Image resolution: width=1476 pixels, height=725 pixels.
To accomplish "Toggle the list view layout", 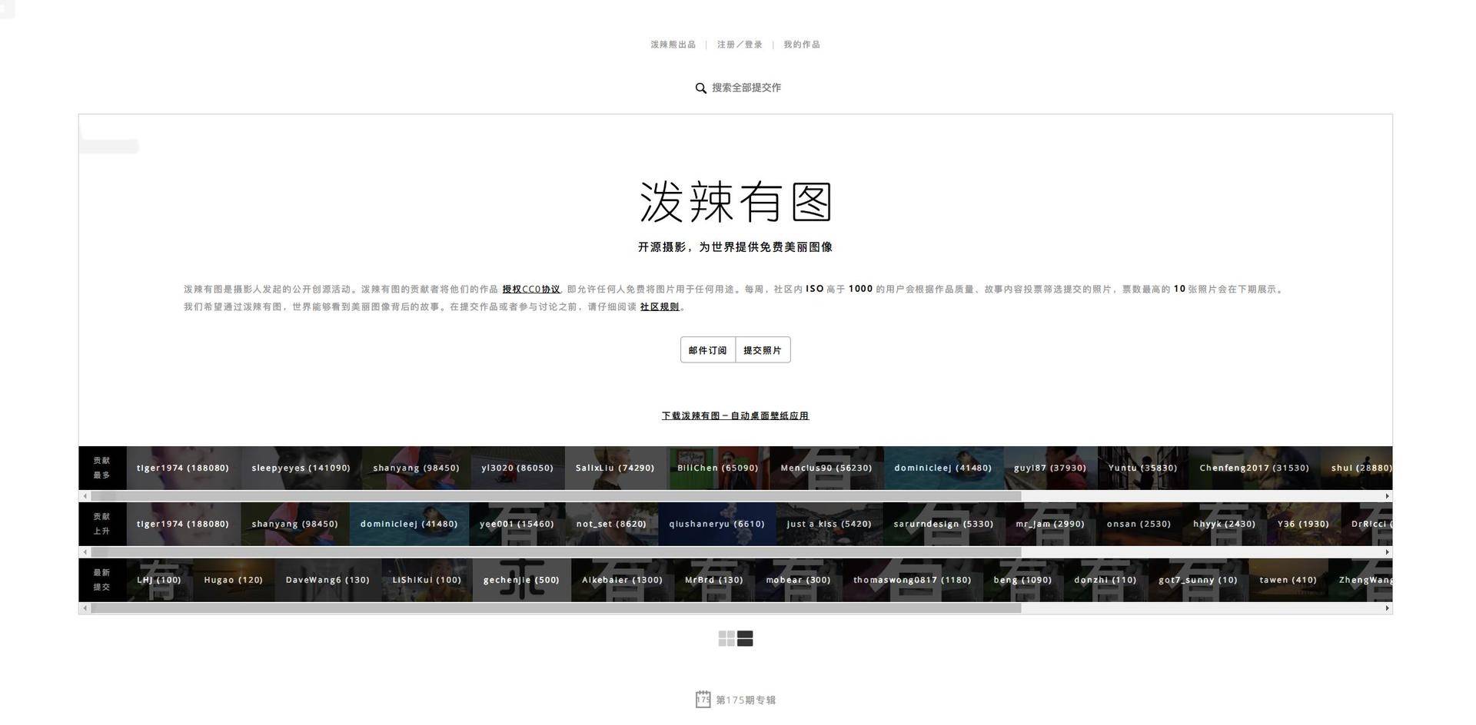I will point(744,638).
